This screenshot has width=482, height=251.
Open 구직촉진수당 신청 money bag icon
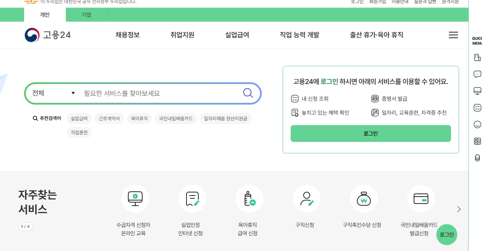(364, 199)
